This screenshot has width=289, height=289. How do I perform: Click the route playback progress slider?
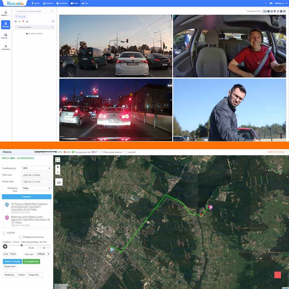(29, 245)
